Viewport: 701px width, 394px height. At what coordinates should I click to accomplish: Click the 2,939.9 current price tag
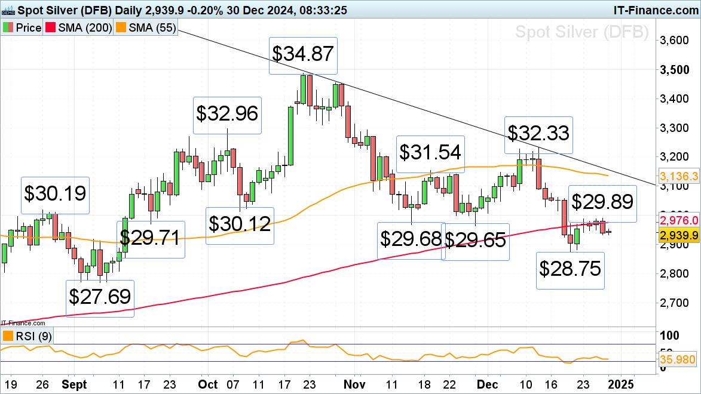pyautogui.click(x=678, y=236)
